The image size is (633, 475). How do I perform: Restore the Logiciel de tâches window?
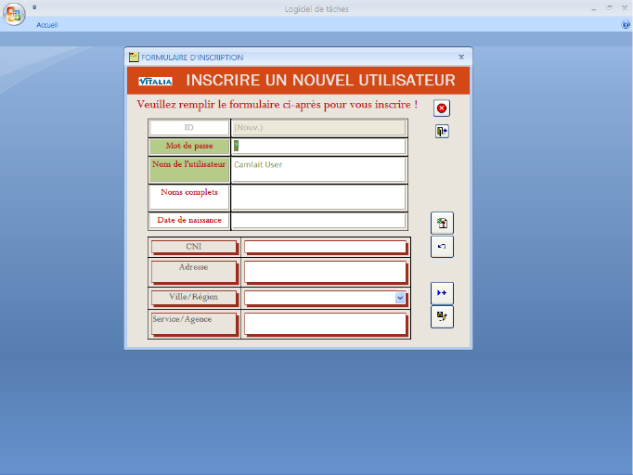[x=609, y=8]
